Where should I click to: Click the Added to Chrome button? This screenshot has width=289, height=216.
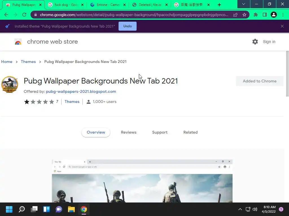(x=260, y=81)
